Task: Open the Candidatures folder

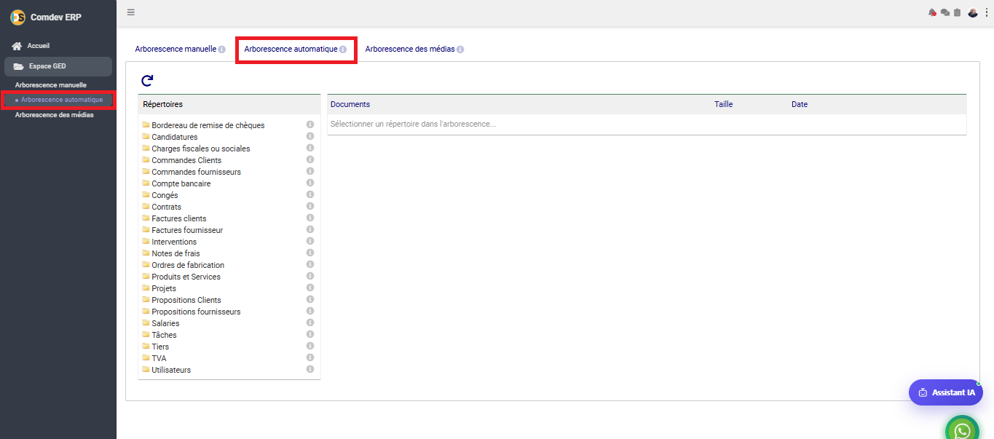Action: tap(175, 137)
